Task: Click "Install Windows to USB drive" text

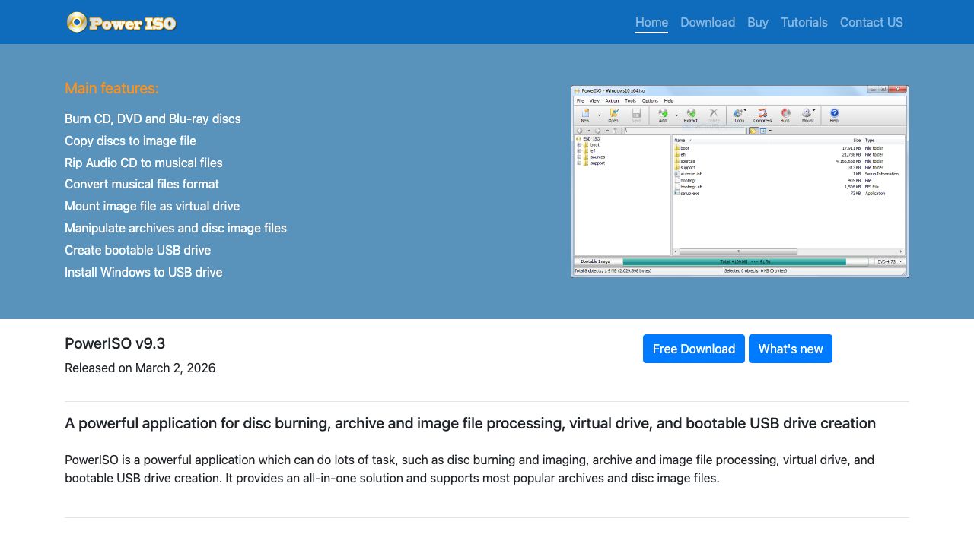Action: [x=144, y=272]
